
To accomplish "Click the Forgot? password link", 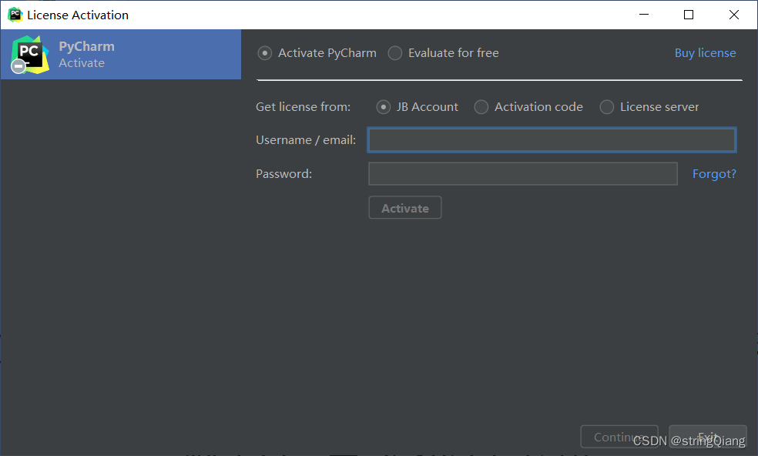I will tap(714, 174).
